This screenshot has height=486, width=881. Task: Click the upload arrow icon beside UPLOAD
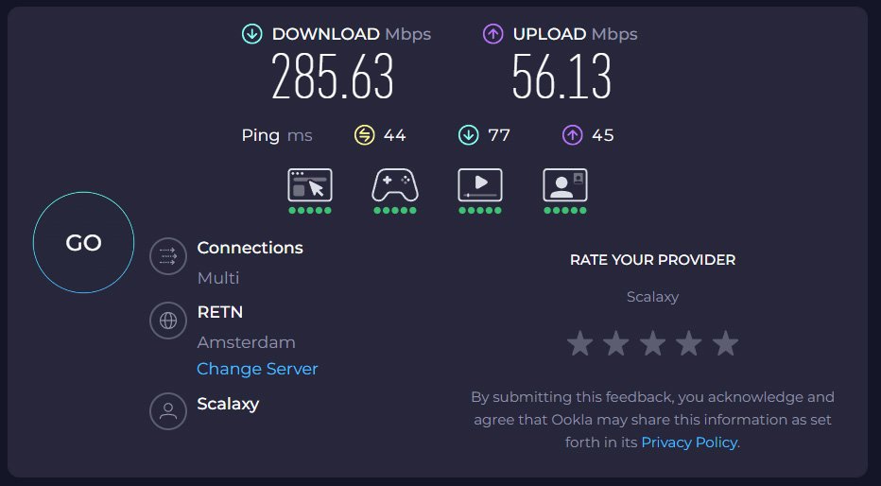[492, 34]
